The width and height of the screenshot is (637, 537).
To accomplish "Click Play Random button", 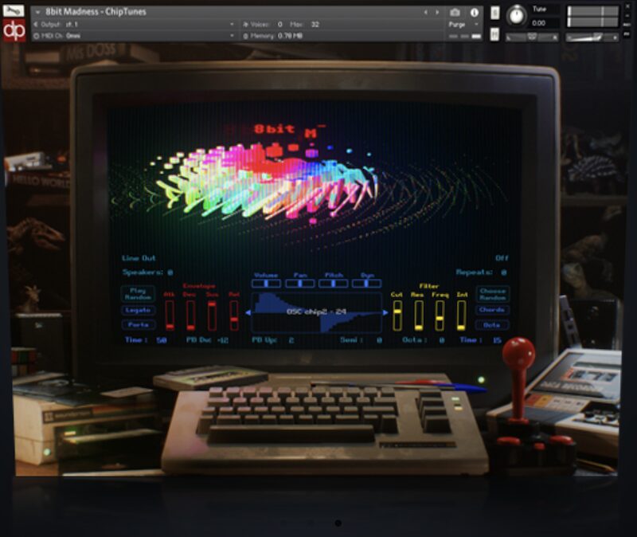I will click(x=138, y=293).
